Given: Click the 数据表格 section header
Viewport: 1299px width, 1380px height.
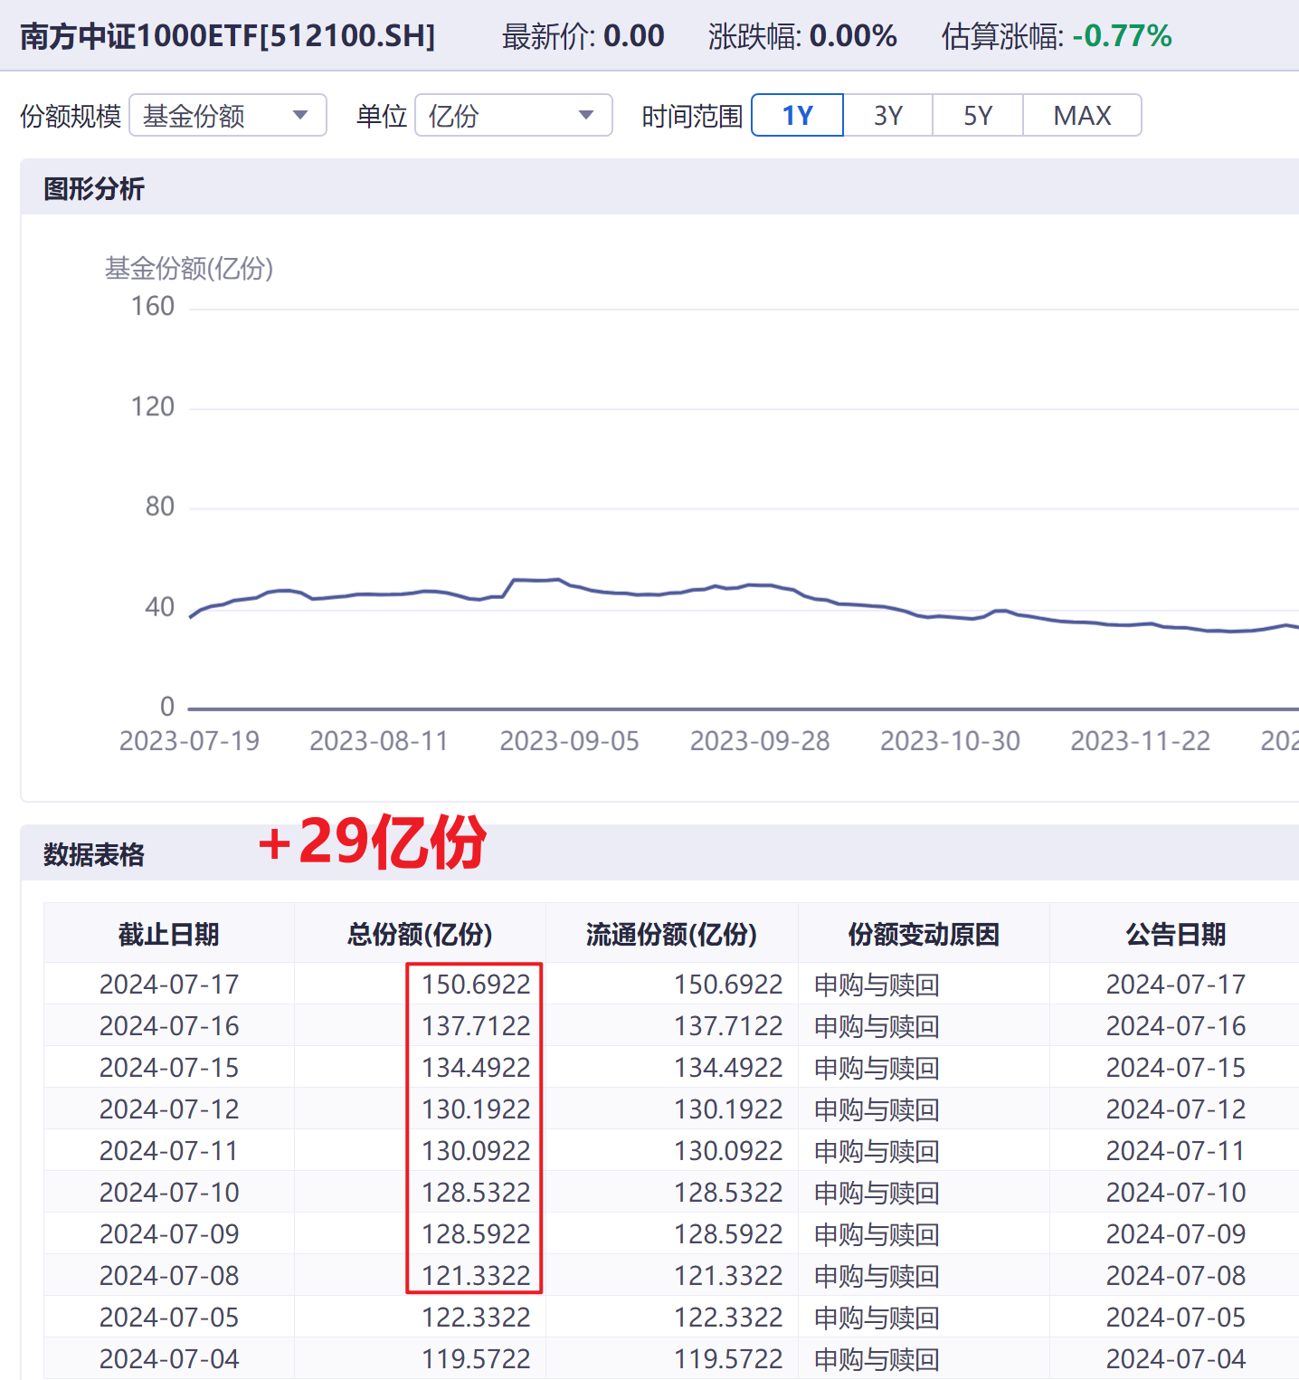Looking at the screenshot, I should pos(94,854).
